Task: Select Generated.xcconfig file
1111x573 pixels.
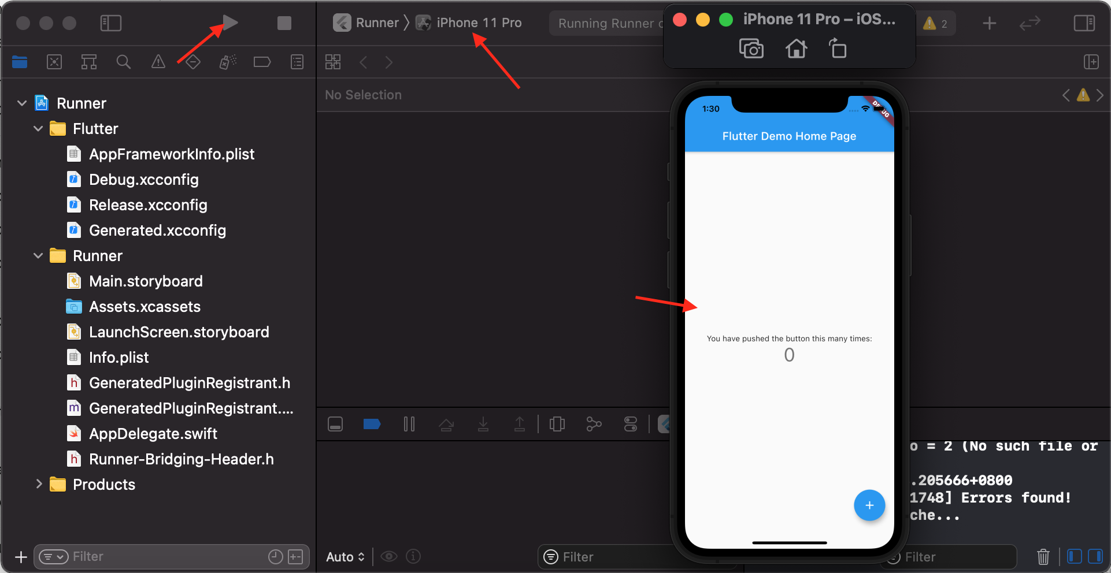Action: [x=157, y=230]
